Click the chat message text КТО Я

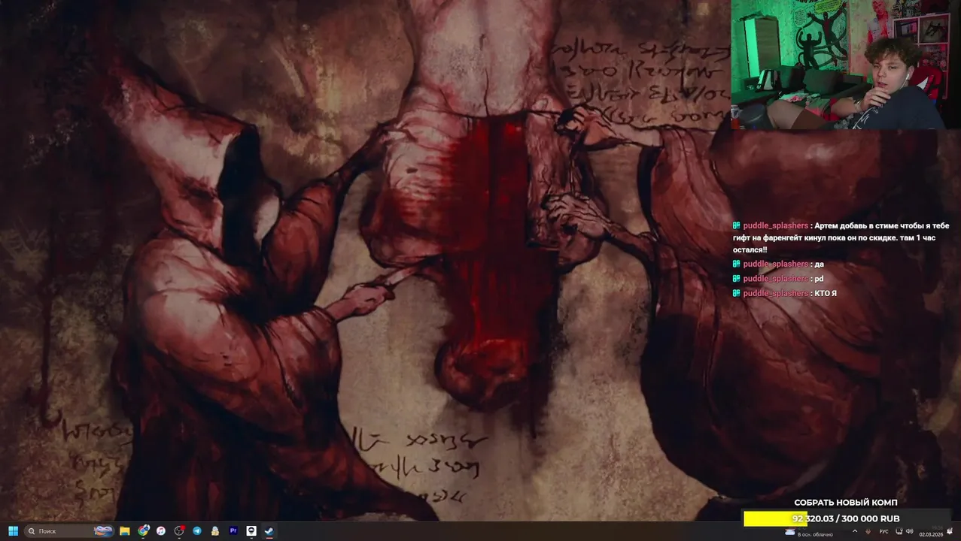point(826,293)
